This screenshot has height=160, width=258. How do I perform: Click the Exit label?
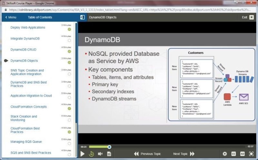pyautogui.click(x=244, y=17)
